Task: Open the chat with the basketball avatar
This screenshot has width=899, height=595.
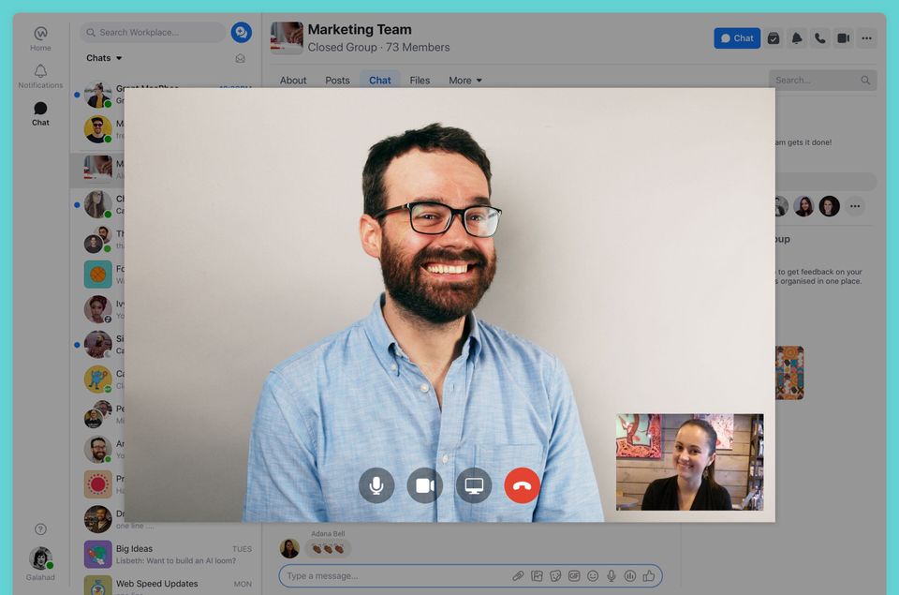Action: [98, 275]
